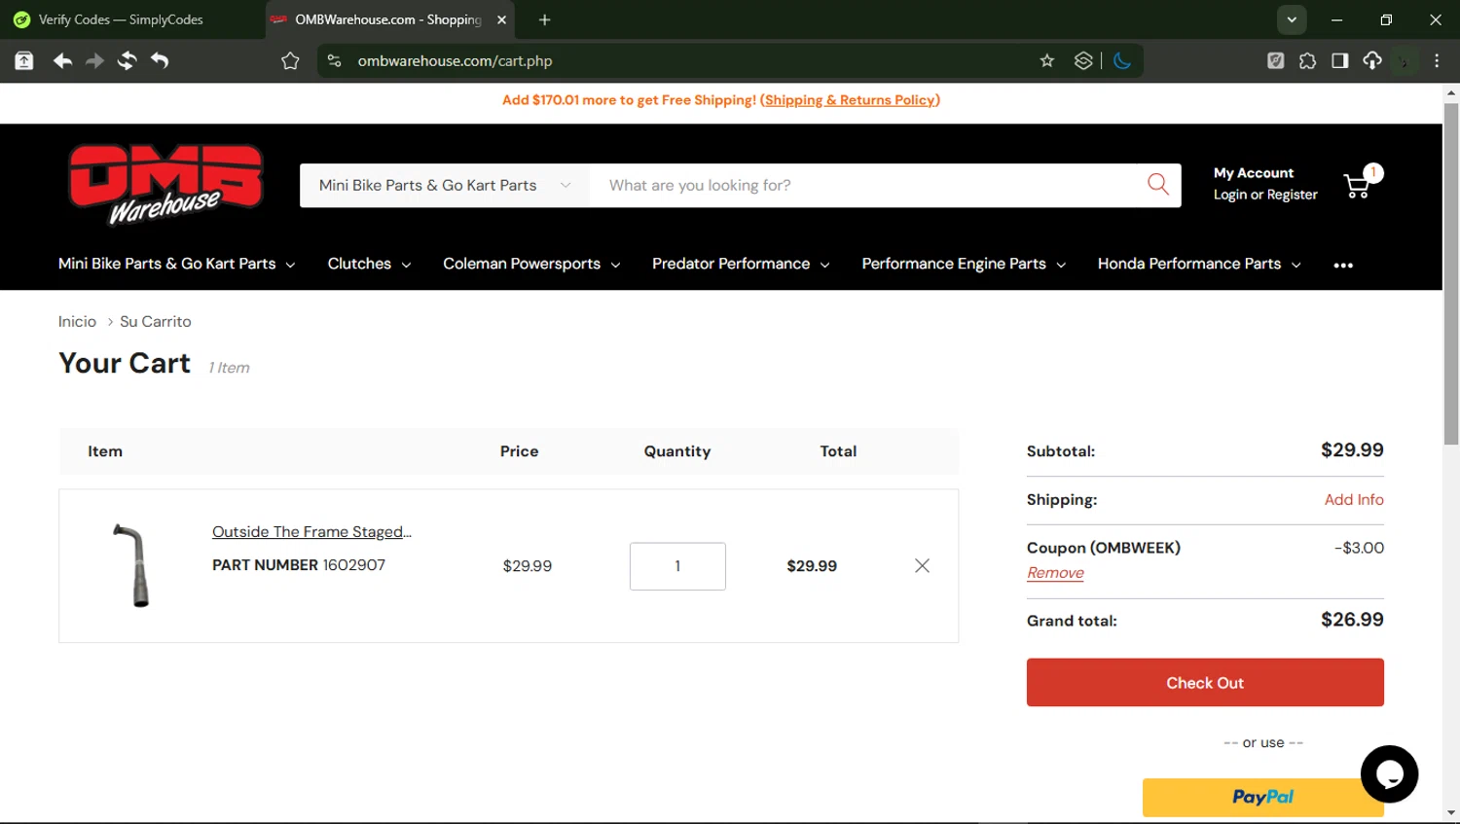Show more categories with ellipsis icon
Image resolution: width=1460 pixels, height=824 pixels.
[x=1343, y=265]
